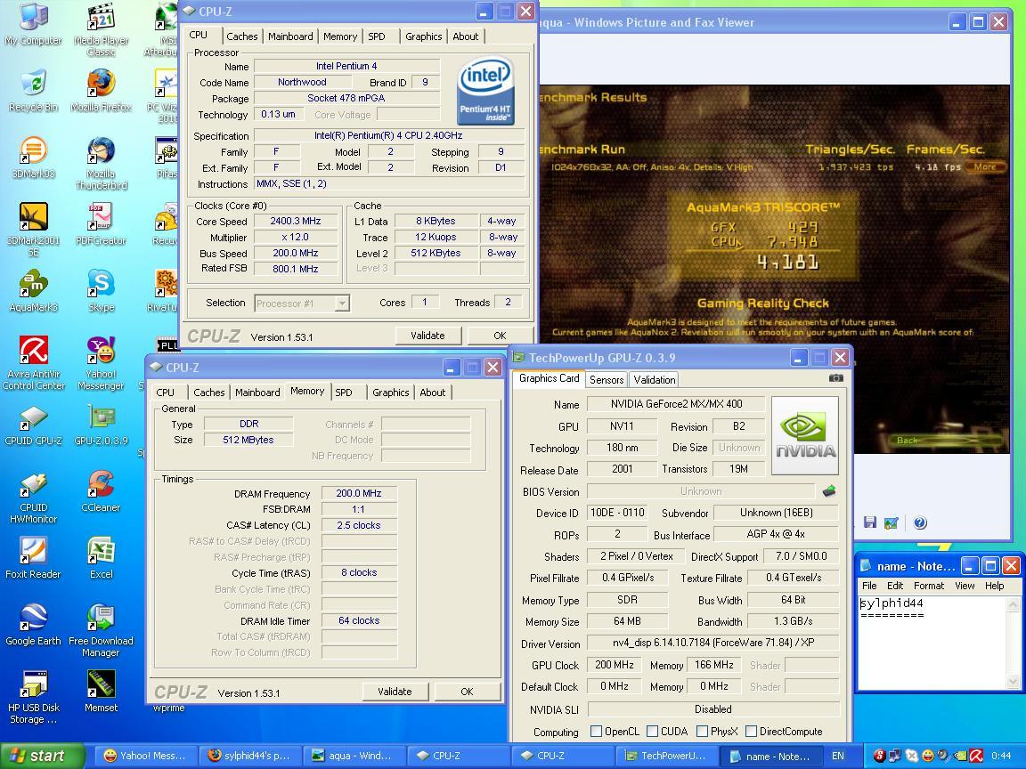The image size is (1026, 769).
Task: Launch Yahoo! Messenger desktop icon
Action: coord(101,362)
